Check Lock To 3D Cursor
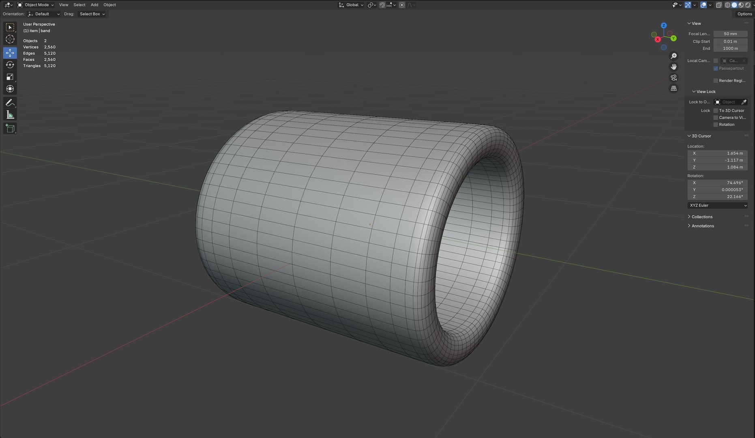 (x=716, y=111)
